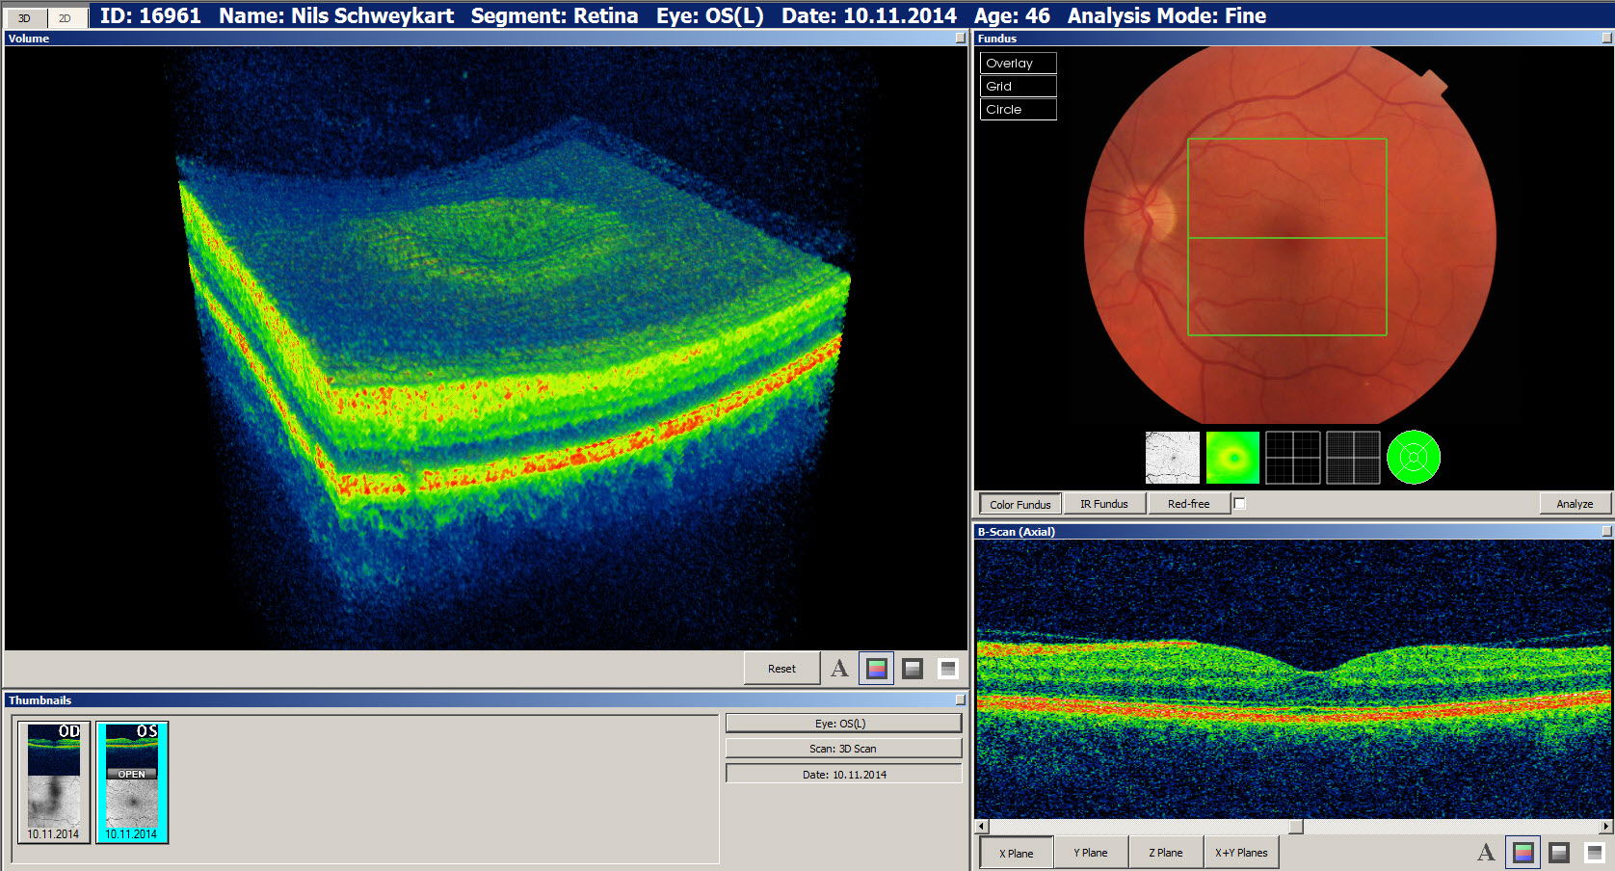Switch to the 2D tab
The image size is (1615, 871).
coord(65,17)
